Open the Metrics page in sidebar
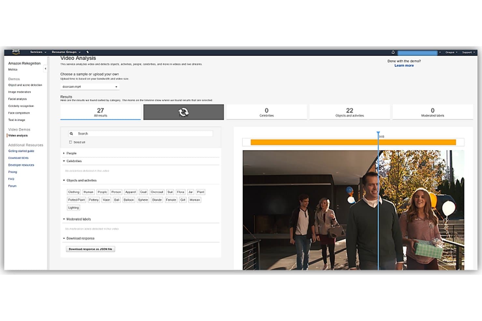Screen dimensions: 482x321 pos(13,70)
